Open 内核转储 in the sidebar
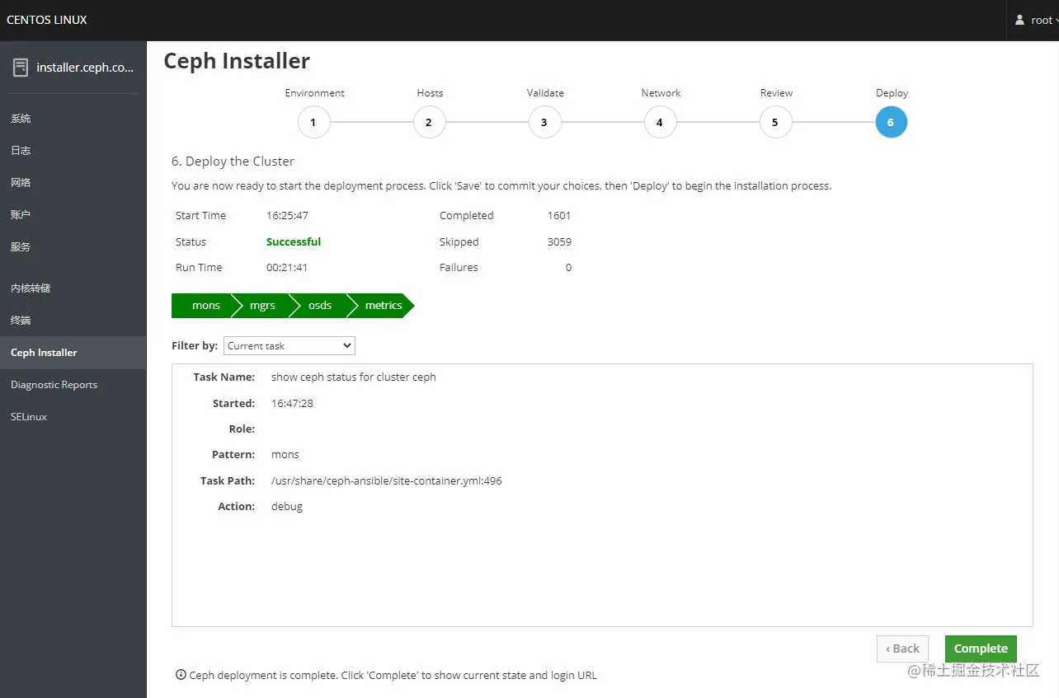Image resolution: width=1059 pixels, height=698 pixels. (73, 288)
